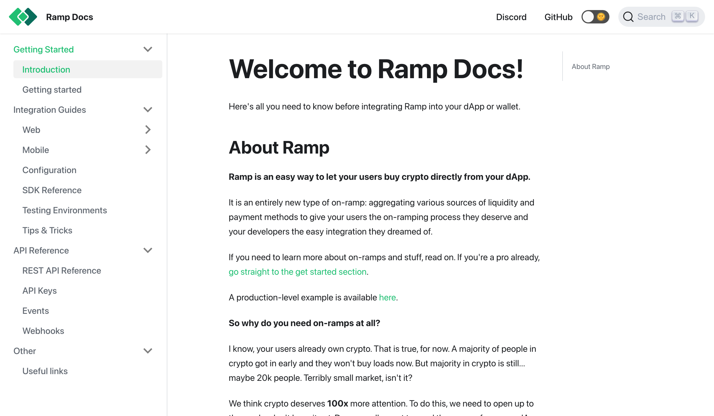Click the API Reference category label

tap(41, 250)
